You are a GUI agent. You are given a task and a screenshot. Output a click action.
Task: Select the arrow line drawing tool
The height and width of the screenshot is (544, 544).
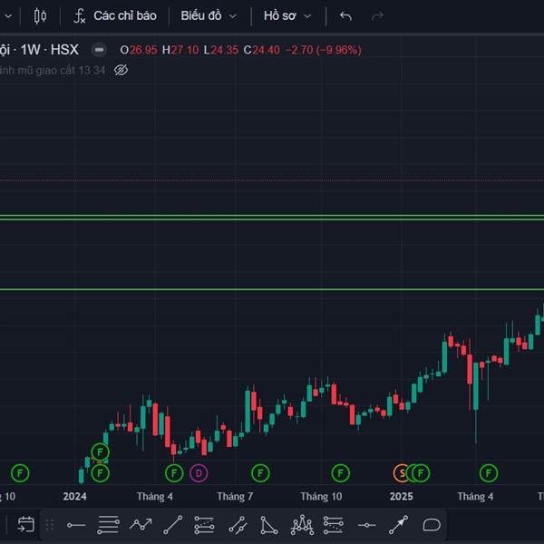pos(399,524)
